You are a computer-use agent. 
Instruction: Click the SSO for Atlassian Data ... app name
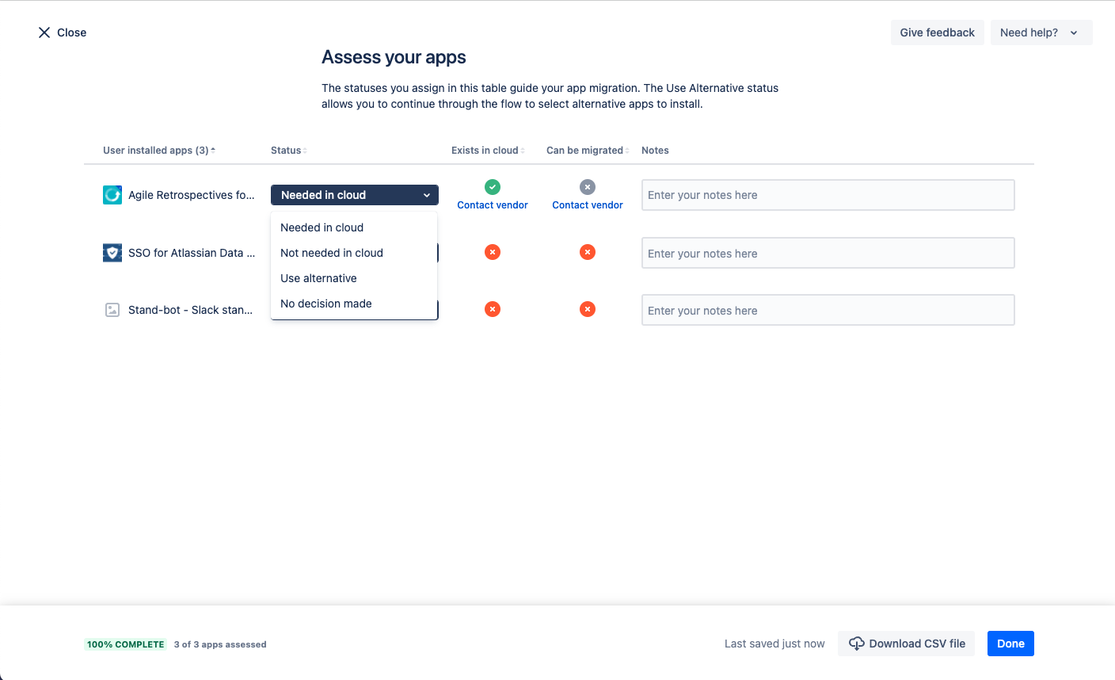[x=192, y=253]
